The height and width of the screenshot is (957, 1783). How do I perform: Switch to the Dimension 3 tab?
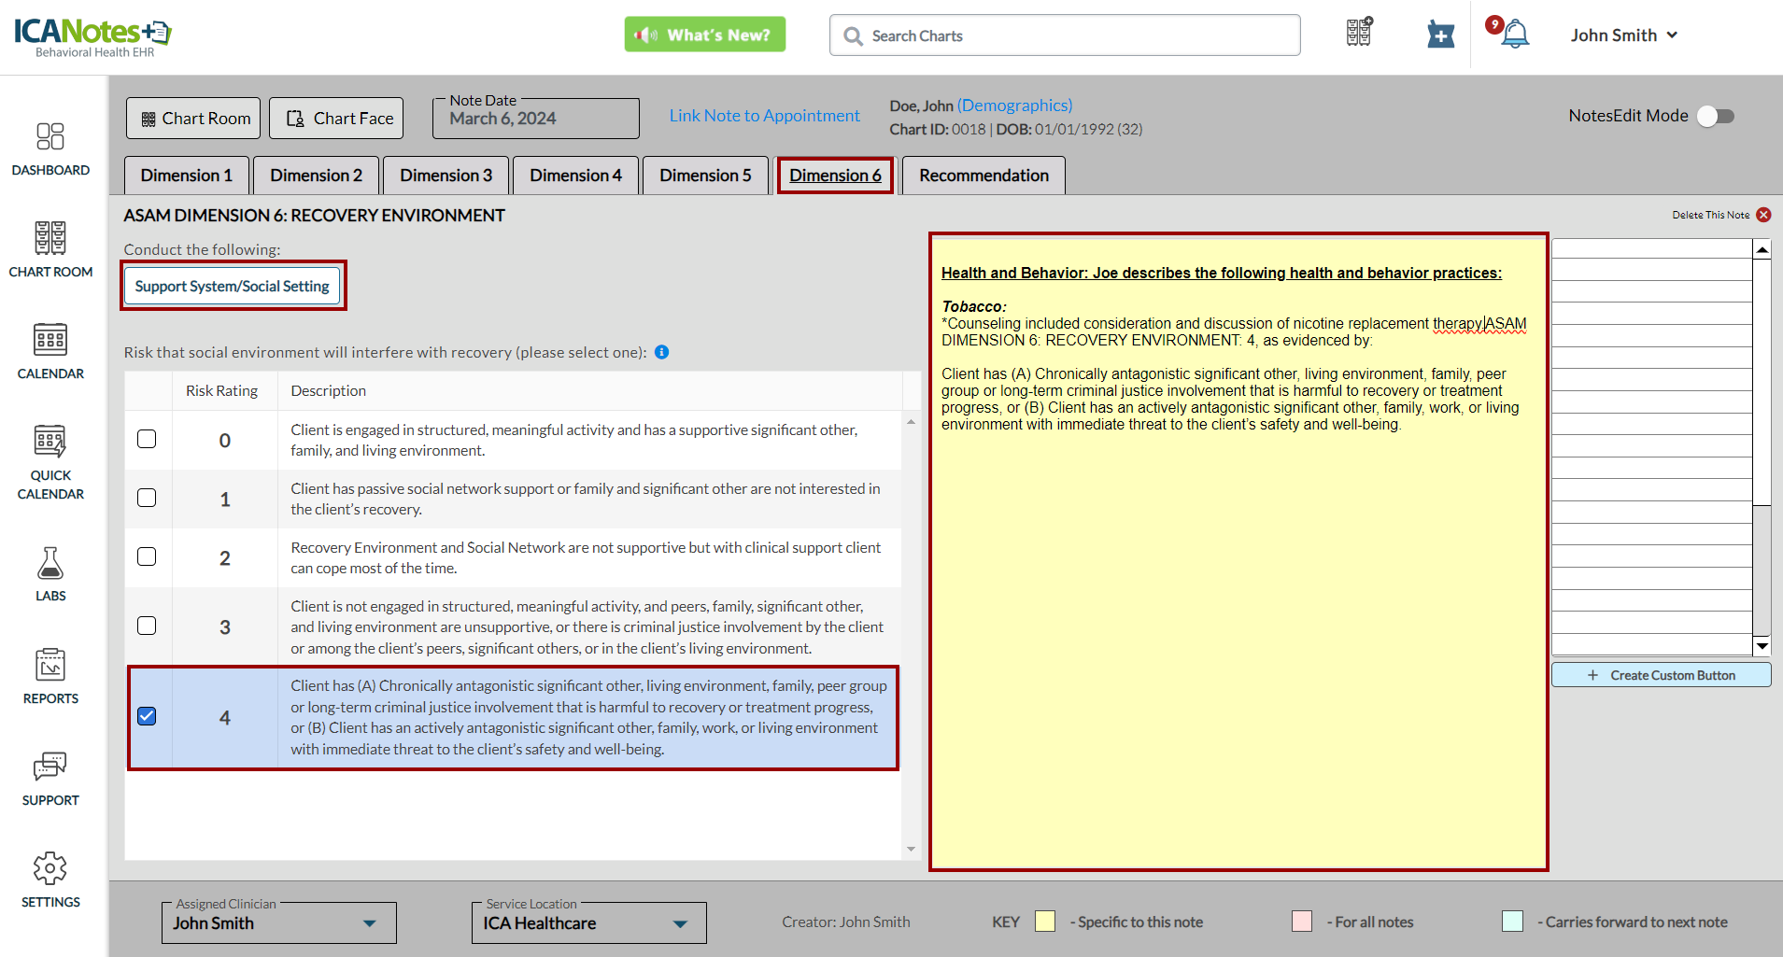pyautogui.click(x=446, y=176)
